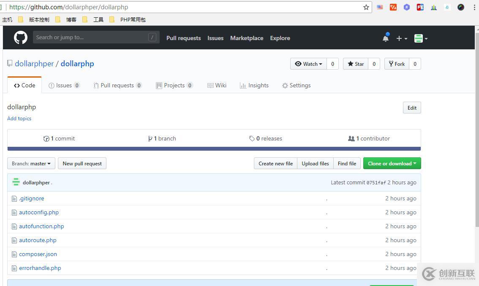
Task: Click the orange extension icon in browser toolbar
Action: 393,7
